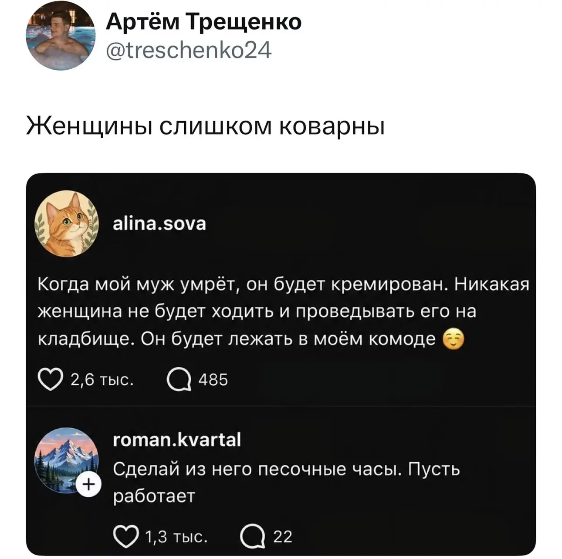Screen dimensions: 562x559
Task: Like roman.kvartal's reply with heart icon
Action: pyautogui.click(x=125, y=536)
